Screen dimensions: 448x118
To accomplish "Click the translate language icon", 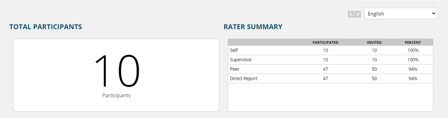I will point(354,14).
